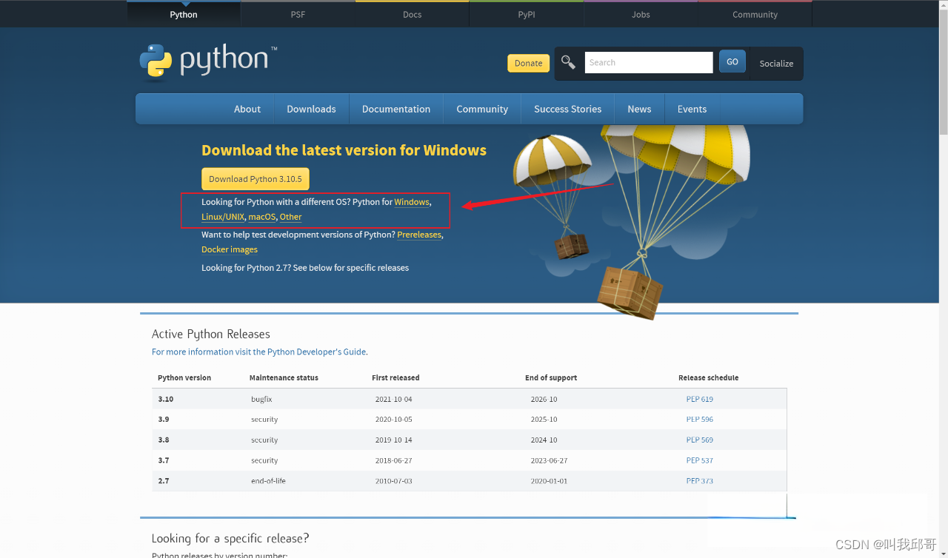Open the Docker images link

coord(230,249)
